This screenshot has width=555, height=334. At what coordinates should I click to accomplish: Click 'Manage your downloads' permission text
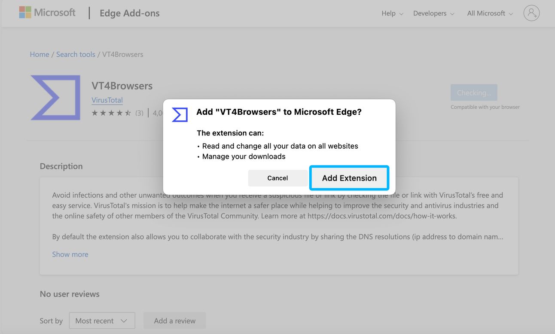point(244,156)
